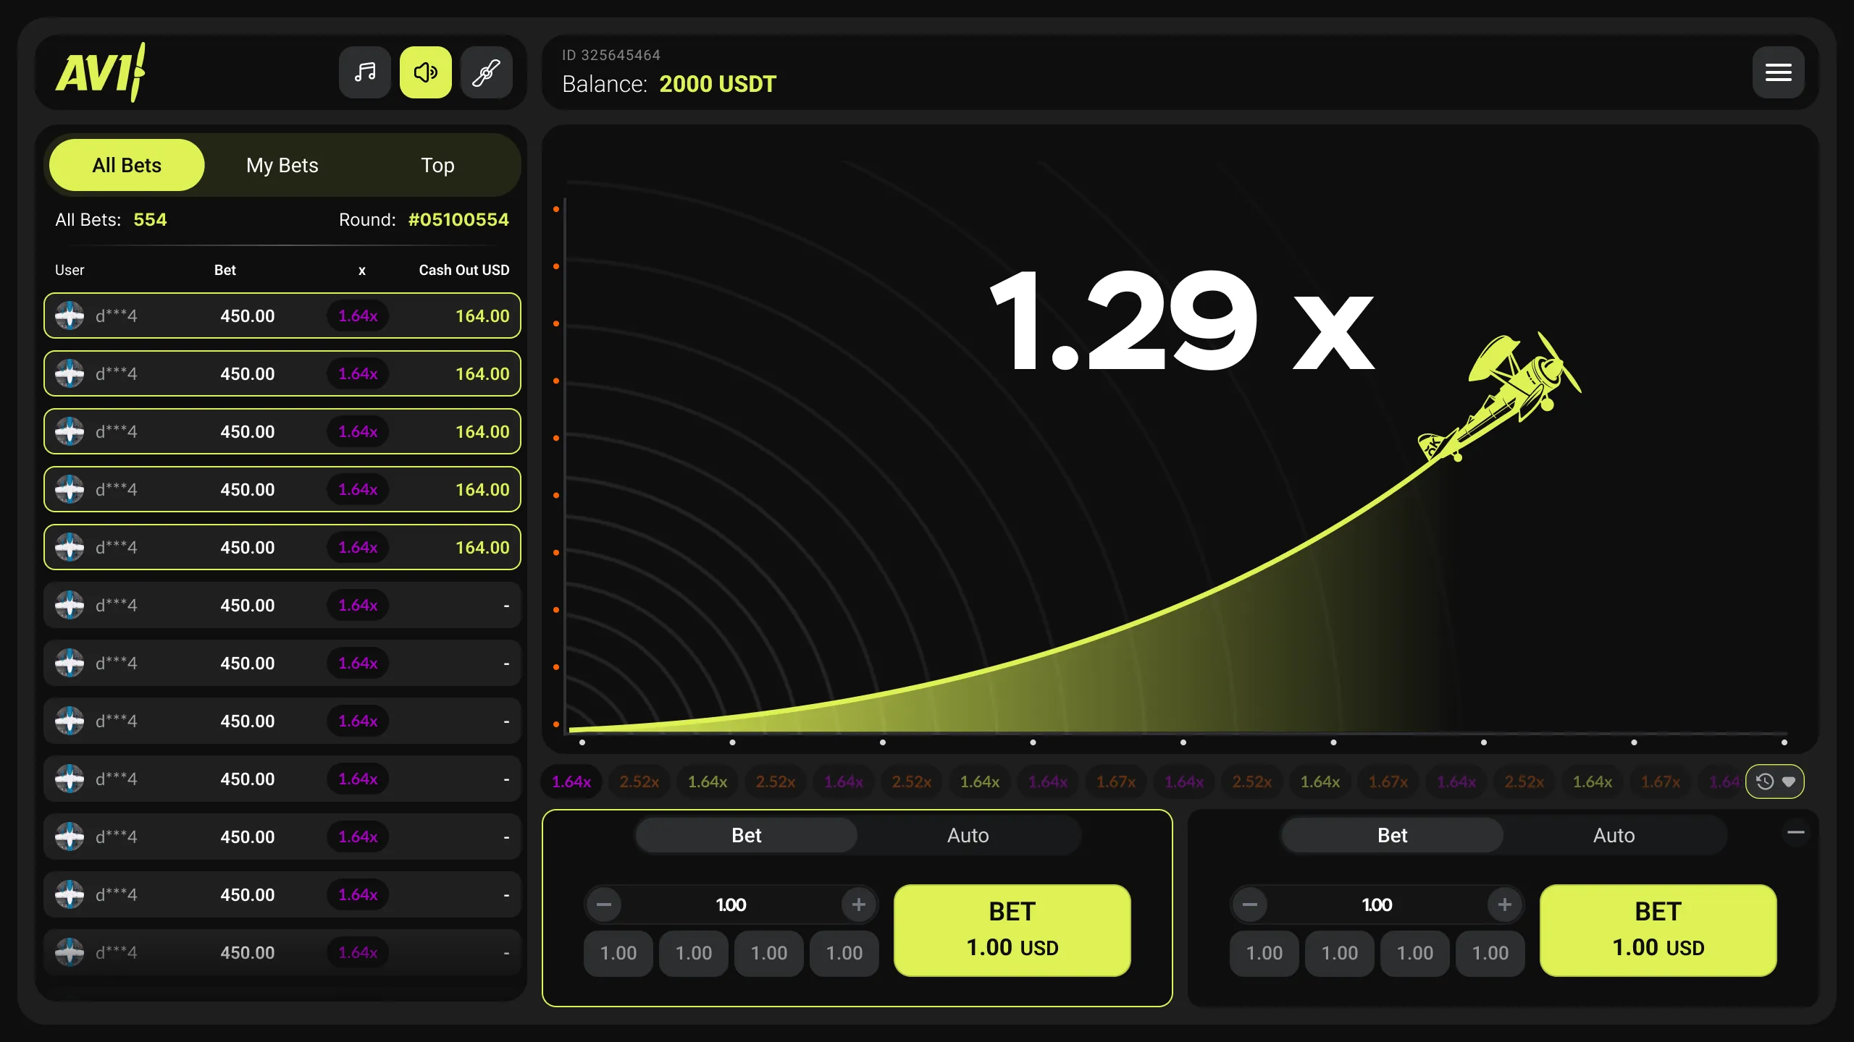Open the hamburger menu
Viewport: 1854px width, 1042px height.
(1778, 72)
